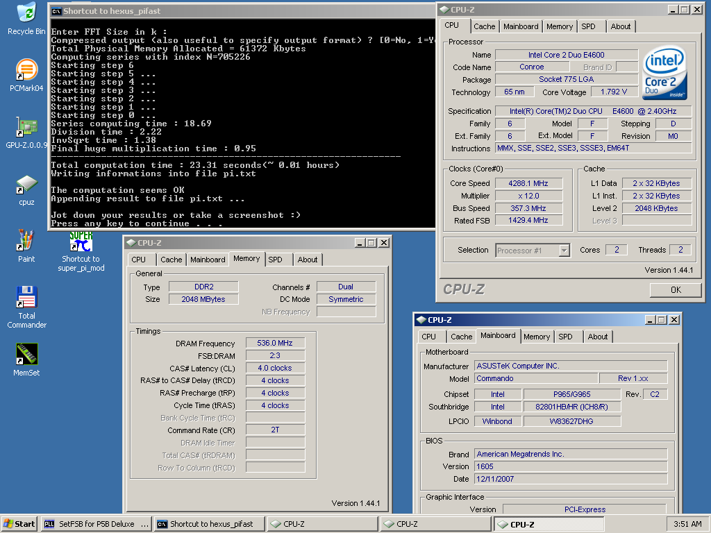This screenshot has height=533, width=711.
Task: Switch to SetFSB for P5B Deluxe taskbar item
Action: [x=96, y=524]
